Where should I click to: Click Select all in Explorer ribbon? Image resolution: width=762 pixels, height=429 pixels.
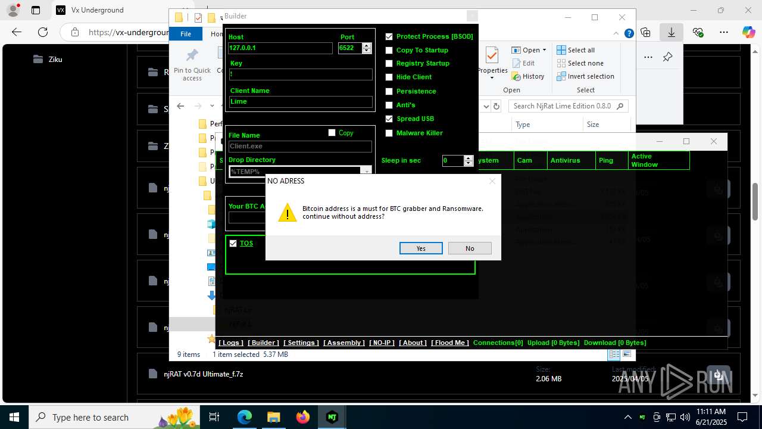576,50
